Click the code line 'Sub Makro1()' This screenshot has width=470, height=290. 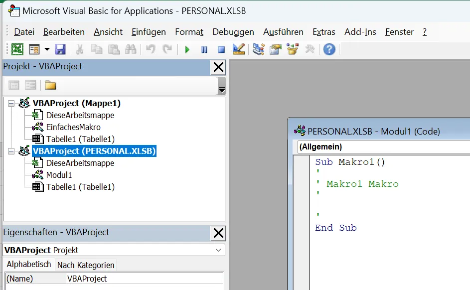point(350,162)
